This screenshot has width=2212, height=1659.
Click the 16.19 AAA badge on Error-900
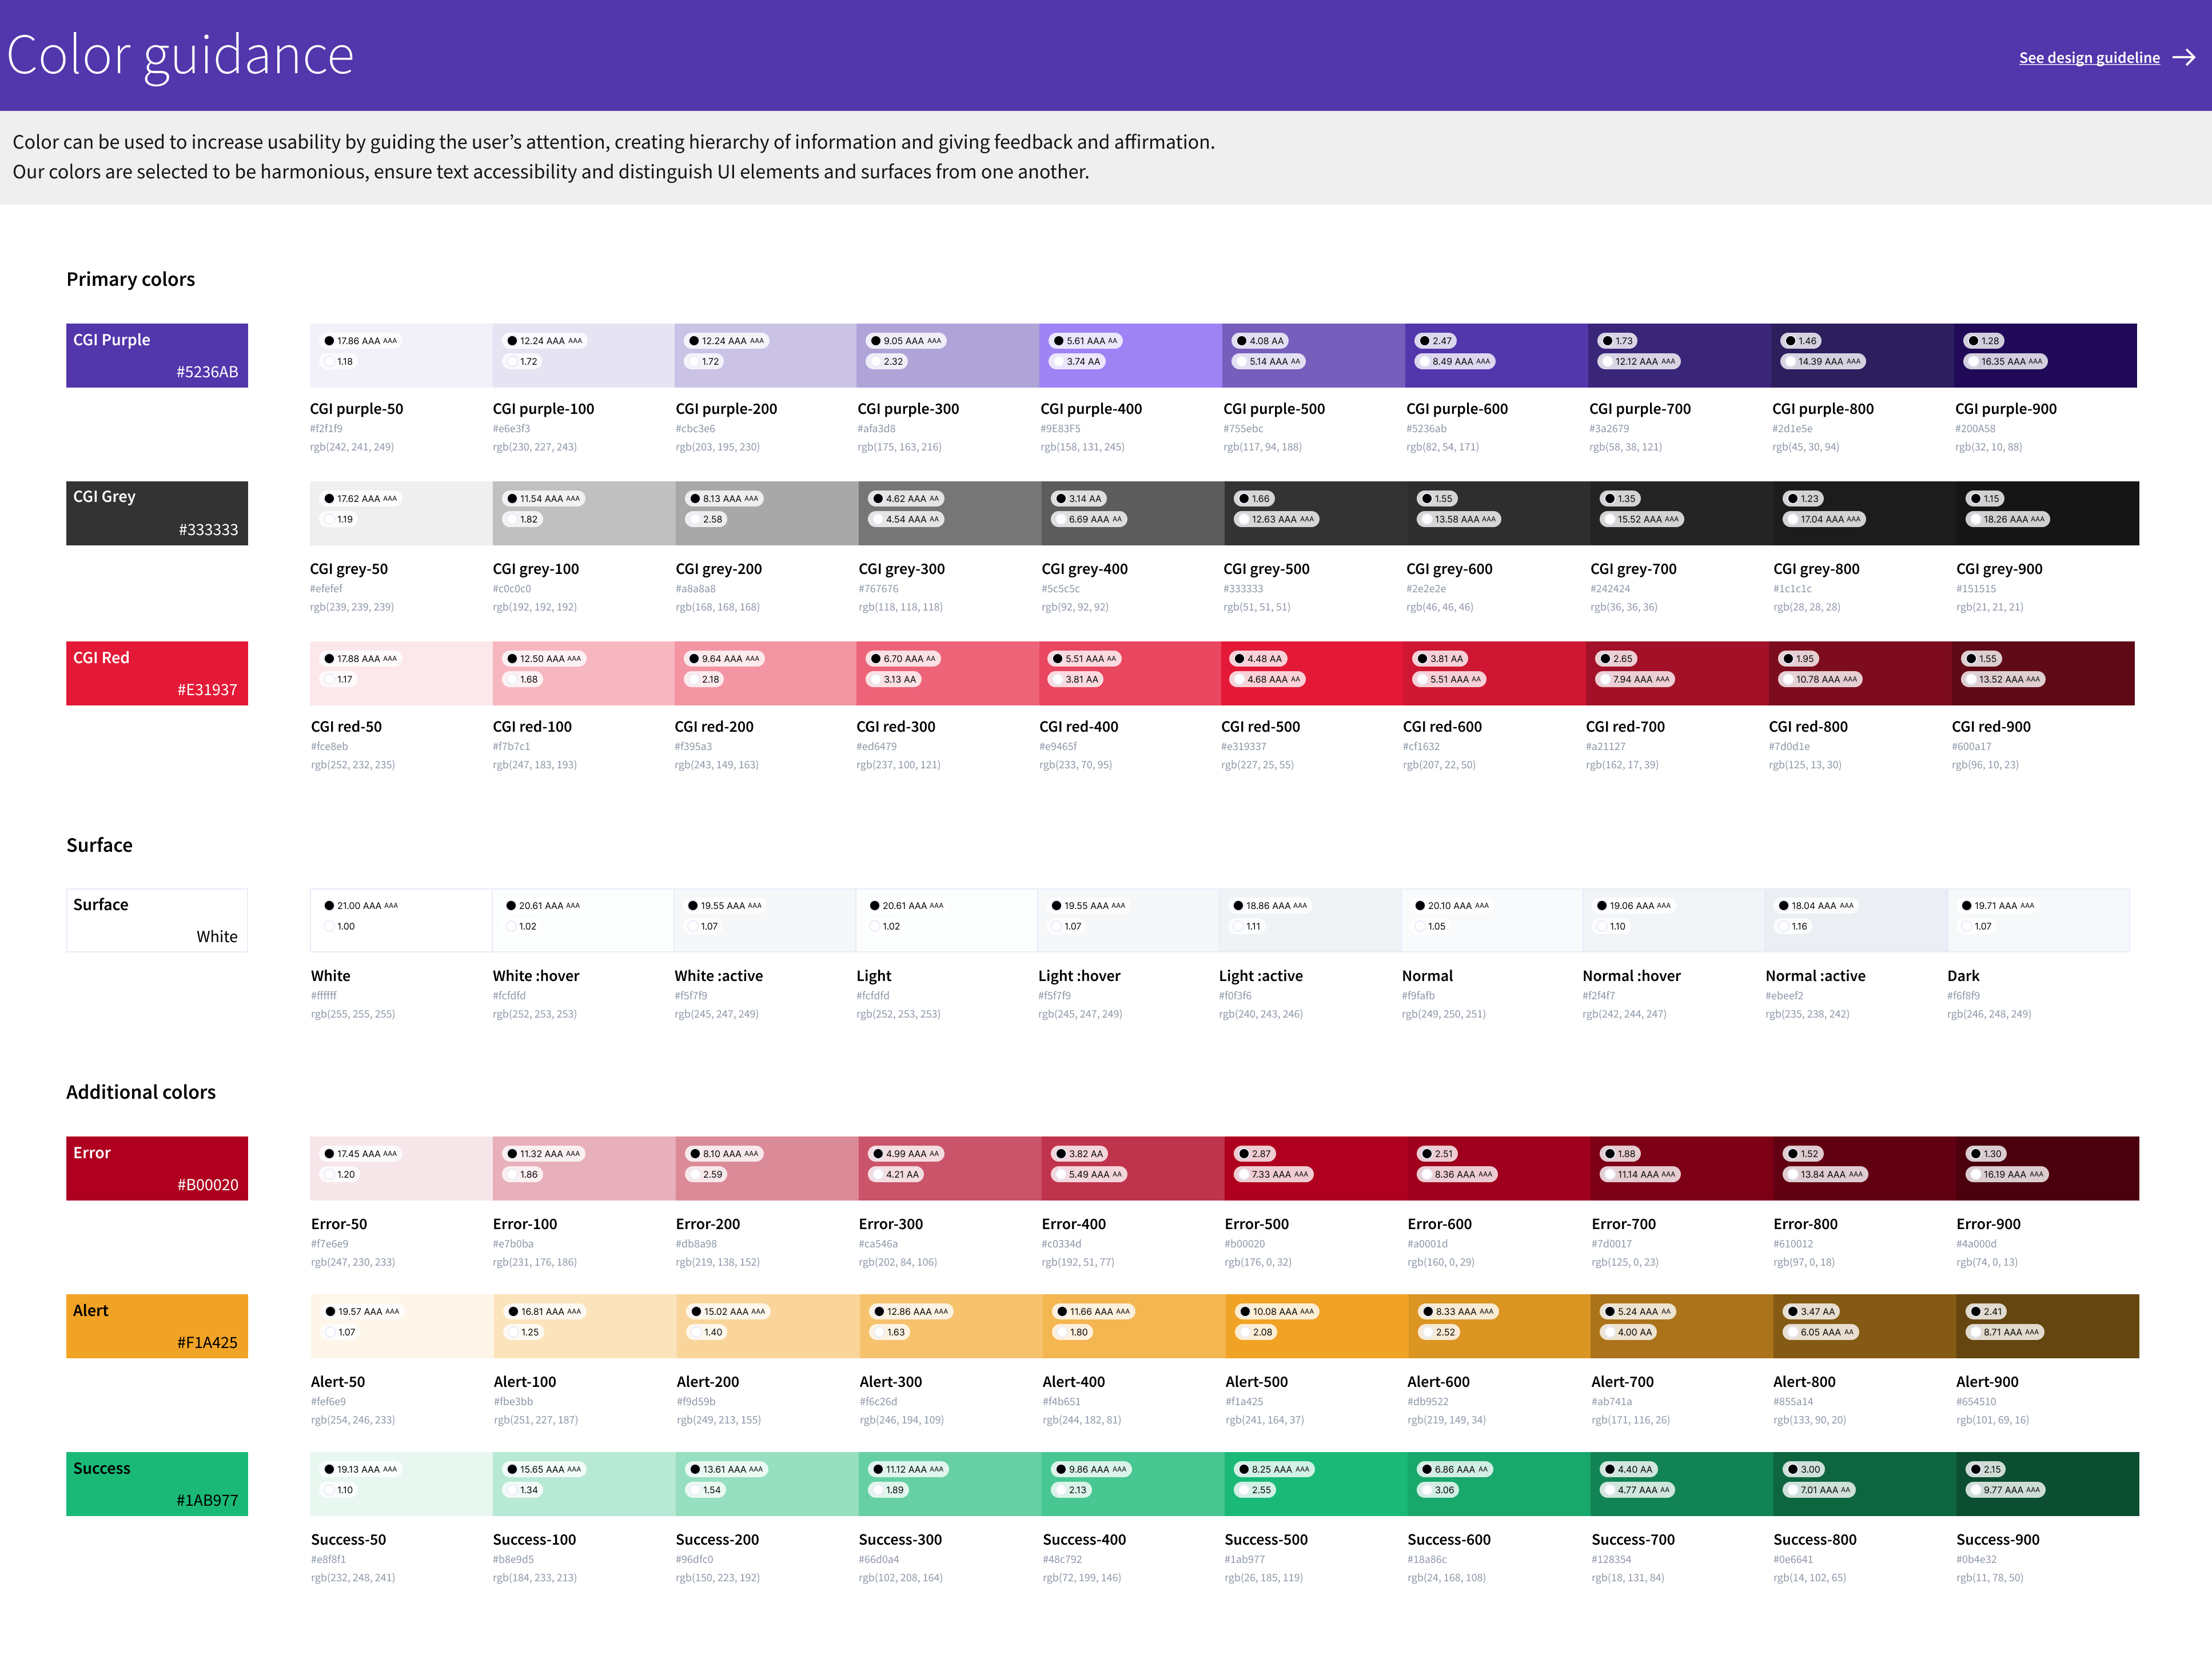coord(2007,1174)
